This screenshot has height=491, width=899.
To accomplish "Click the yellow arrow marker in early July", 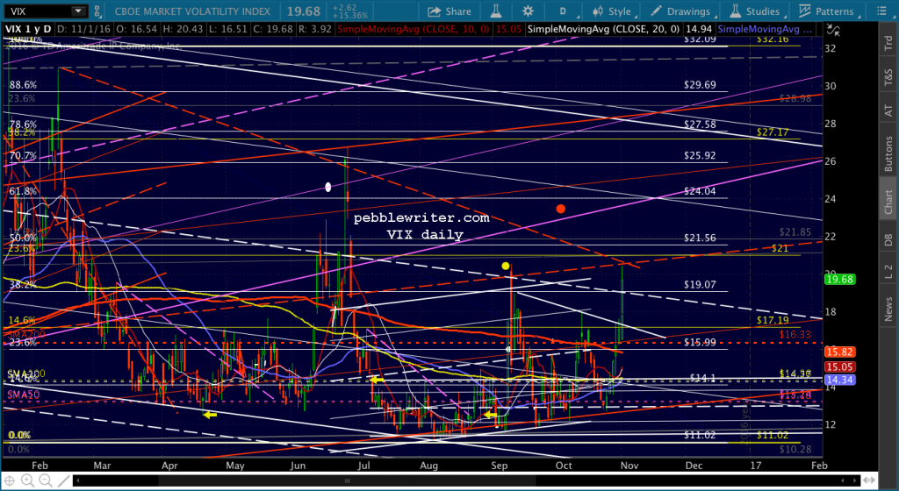I will point(376,379).
